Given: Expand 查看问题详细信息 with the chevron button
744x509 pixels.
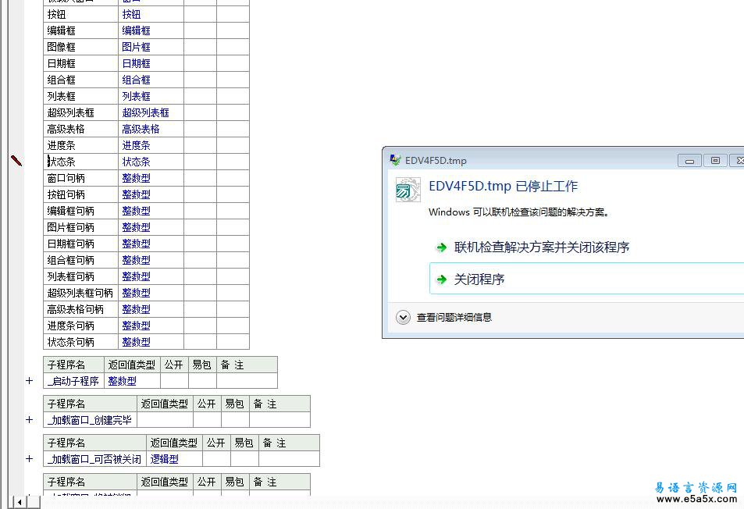Looking at the screenshot, I should (404, 318).
